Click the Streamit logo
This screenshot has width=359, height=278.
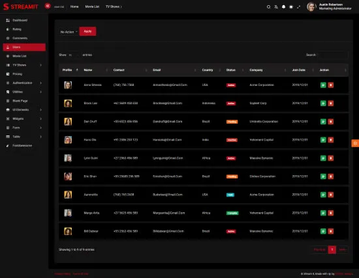[x=21, y=7]
